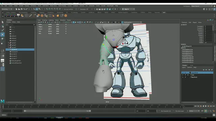Switch to the Poly Modeling shelf tab
Image resolution: width=216 pixels, height=121 pixels.
(23, 12)
